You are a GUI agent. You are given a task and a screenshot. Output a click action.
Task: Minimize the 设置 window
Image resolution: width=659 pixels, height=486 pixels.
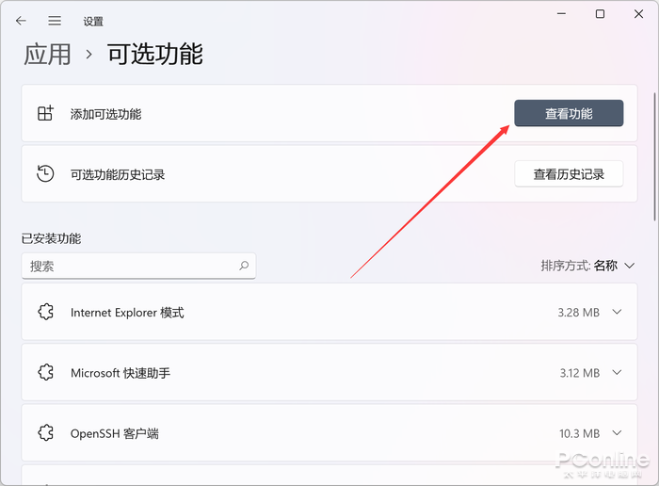(558, 14)
